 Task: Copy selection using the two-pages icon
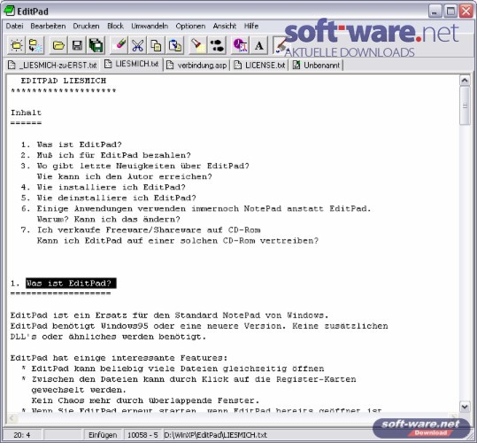click(x=157, y=46)
